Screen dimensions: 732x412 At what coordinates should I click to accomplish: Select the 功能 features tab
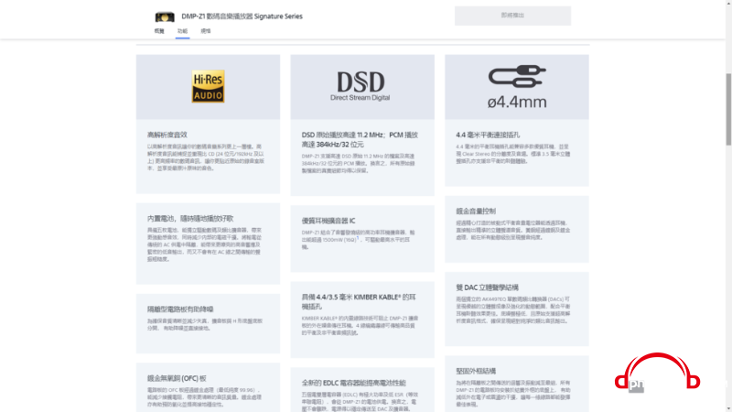(182, 31)
